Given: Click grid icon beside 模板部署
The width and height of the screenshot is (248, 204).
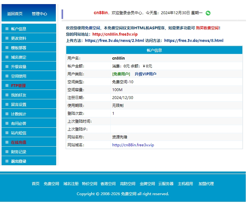Looking at the screenshot, I should click(7, 48).
